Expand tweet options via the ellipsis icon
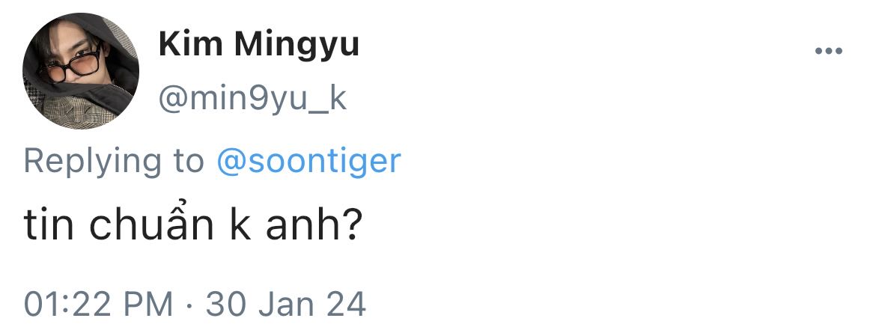Screen dimensions: 876x336 829,52
